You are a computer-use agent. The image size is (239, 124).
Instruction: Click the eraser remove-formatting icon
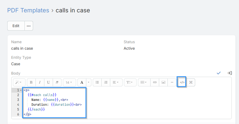(57, 82)
